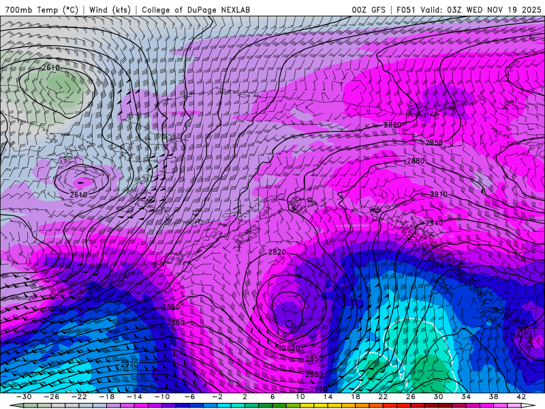Screen dimensions: 545x409
Task: Click the 18 color bar label
Action: coord(355,397)
